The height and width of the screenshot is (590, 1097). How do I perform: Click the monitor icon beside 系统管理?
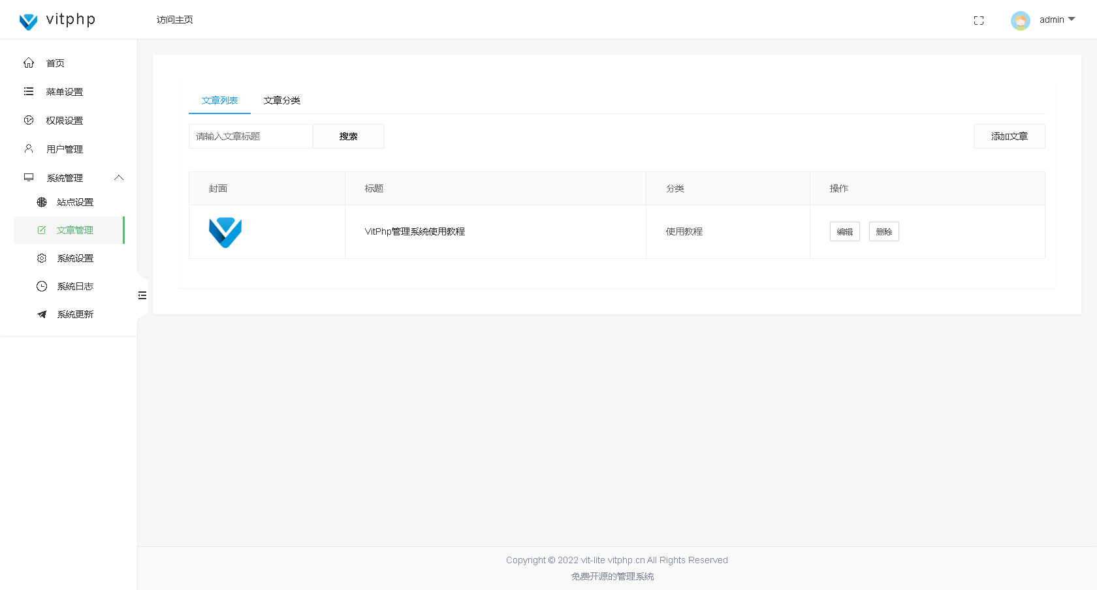(x=29, y=177)
